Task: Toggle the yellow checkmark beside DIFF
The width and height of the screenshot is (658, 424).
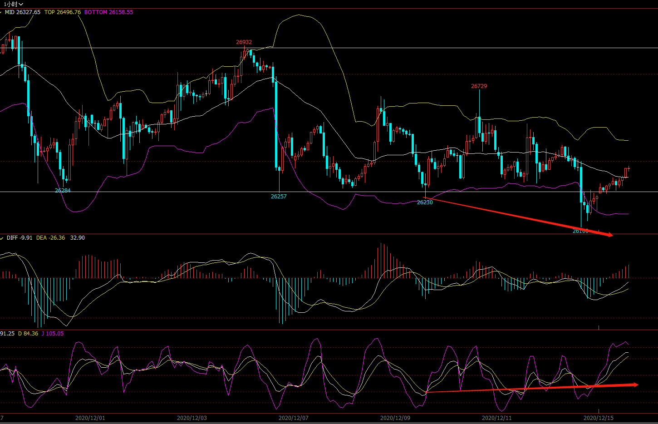Action: 2,238
